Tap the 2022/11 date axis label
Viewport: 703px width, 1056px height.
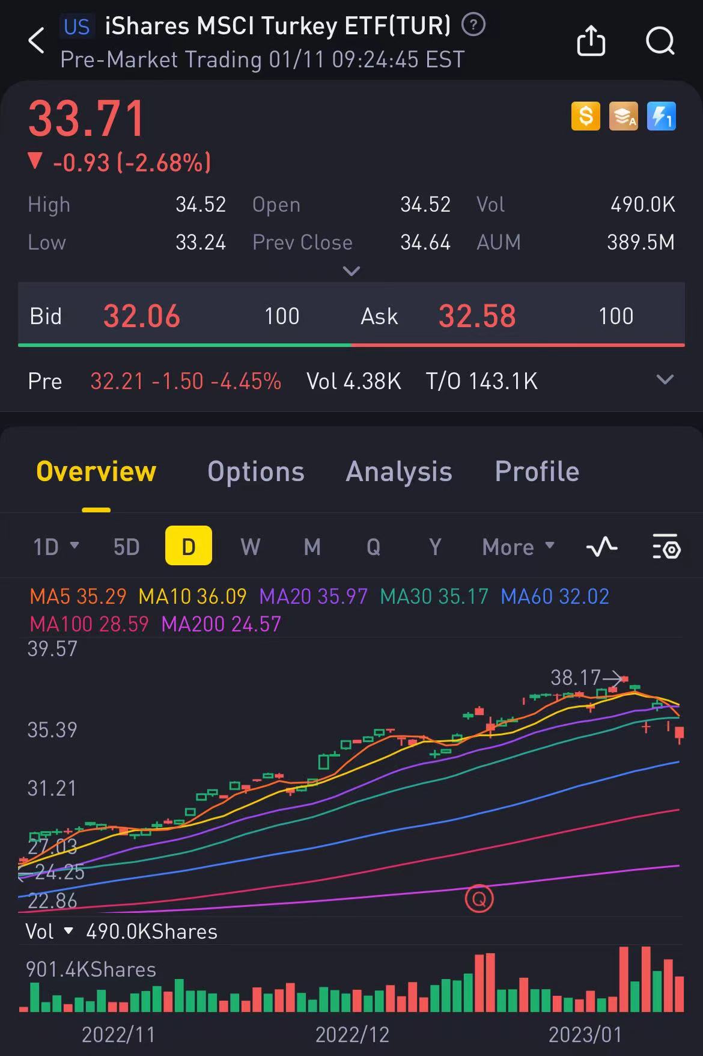pos(118,1034)
